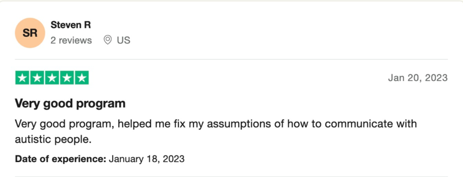Click the divider line below the reviewer info
463x177 pixels.
[231, 59]
